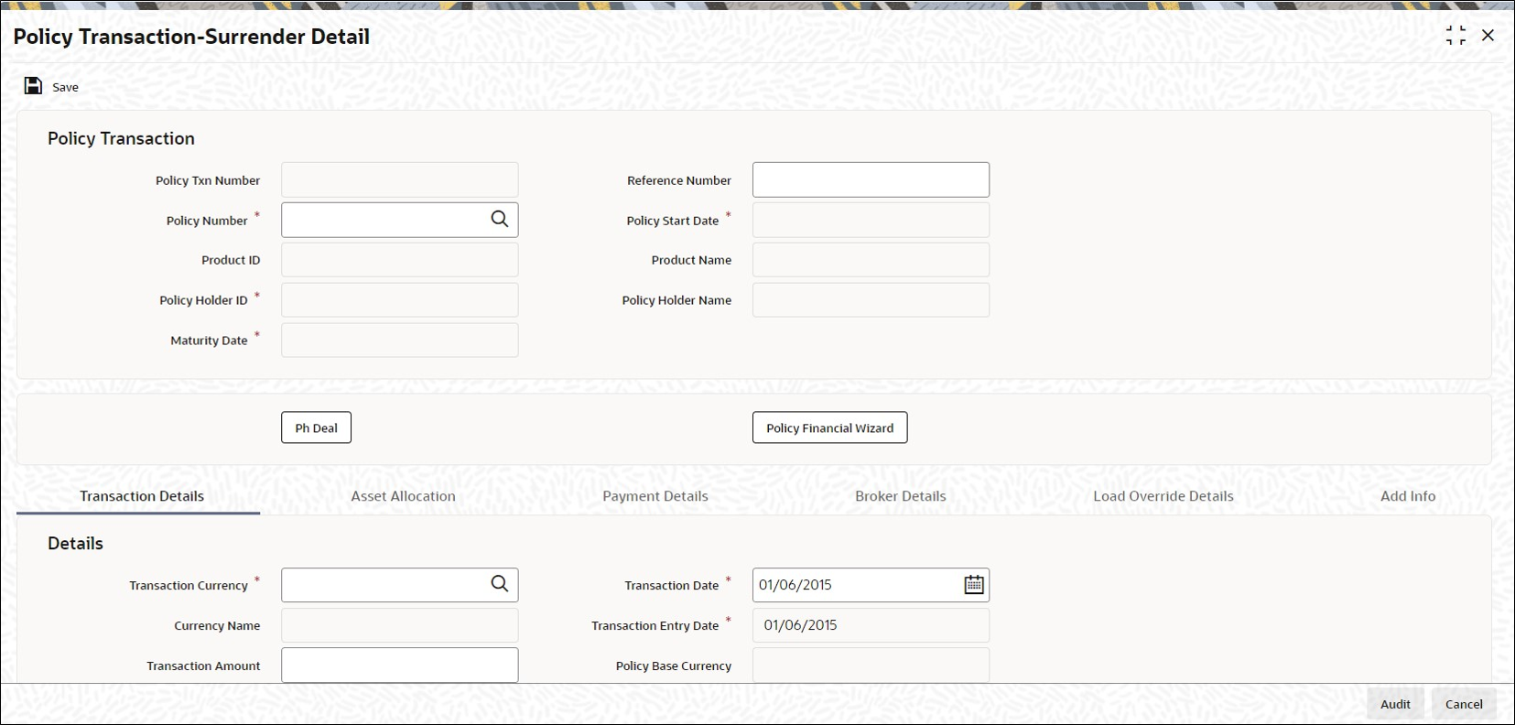Go to the Payment Details tab
The image size is (1515, 725).
[655, 496]
